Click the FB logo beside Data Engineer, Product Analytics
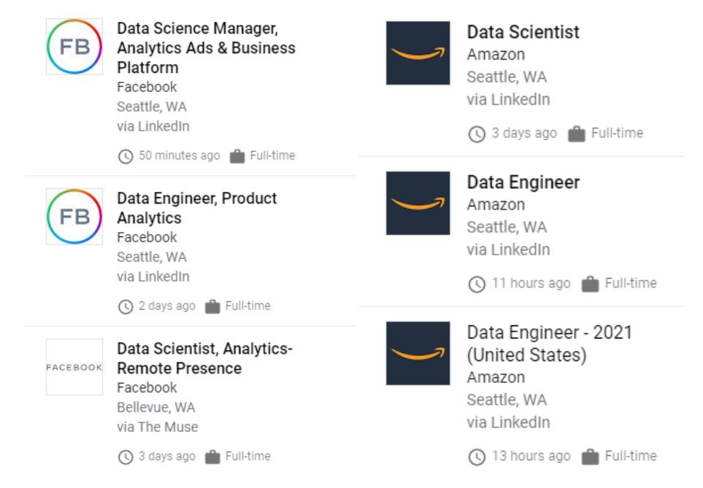Viewport: 703px width, 488px height. coord(74,217)
